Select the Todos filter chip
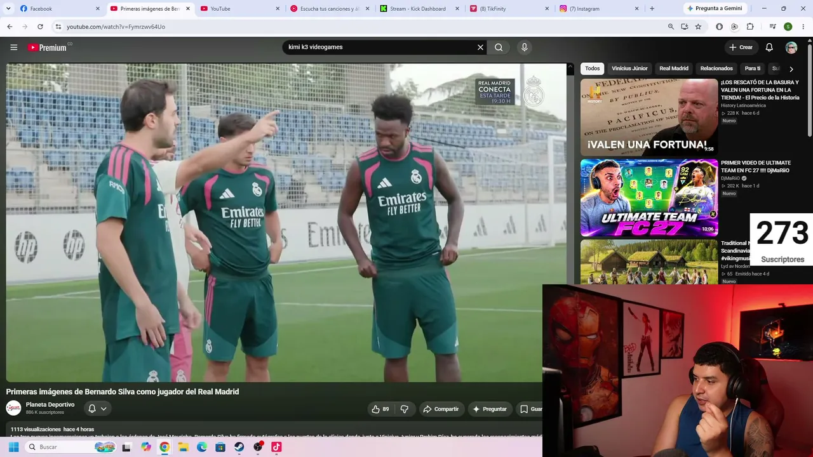Screen dimensions: 813x457 click(593, 69)
